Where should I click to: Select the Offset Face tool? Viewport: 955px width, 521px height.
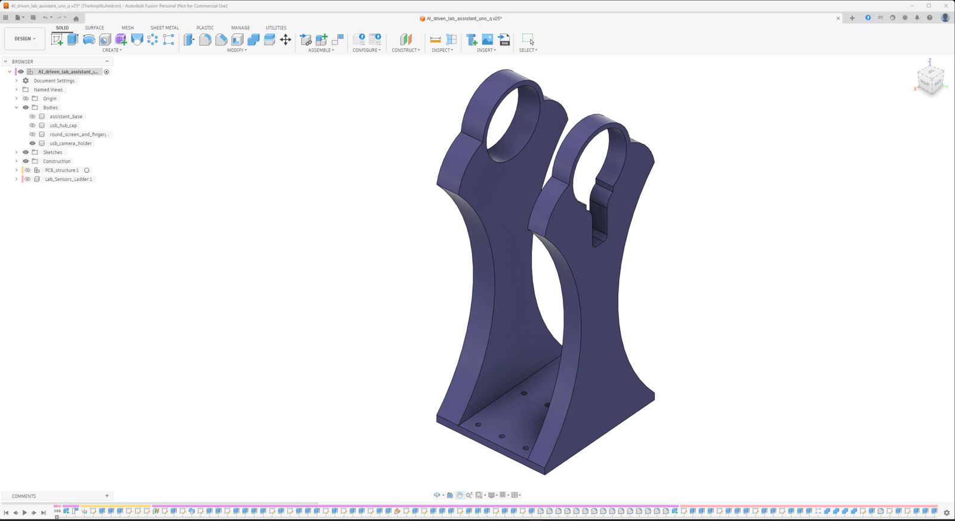(x=270, y=39)
